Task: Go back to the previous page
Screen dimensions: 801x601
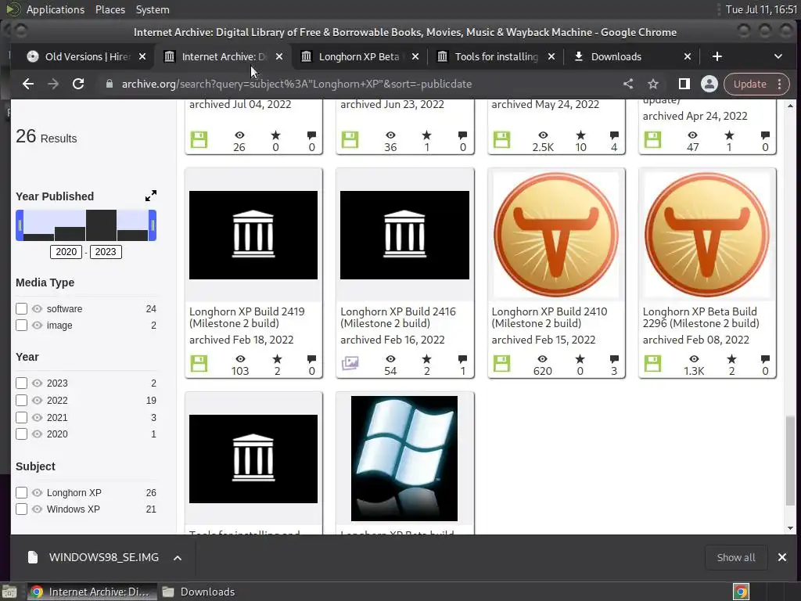Action: [x=28, y=84]
